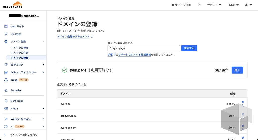This screenshot has height=140, width=258.
Task: Click the Turnstile circular icon
Action: tap(6, 90)
